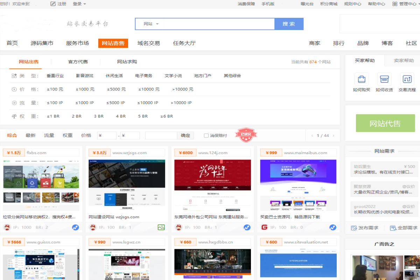Image resolution: width=420 pixels, height=280 pixels.
Task: Switch to 官方代售 tab
Action: coord(78,62)
